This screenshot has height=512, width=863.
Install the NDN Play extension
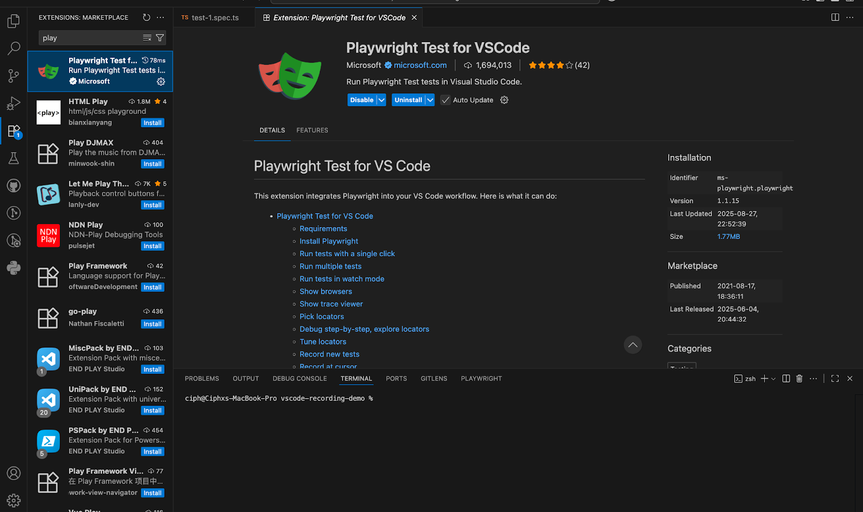(153, 246)
